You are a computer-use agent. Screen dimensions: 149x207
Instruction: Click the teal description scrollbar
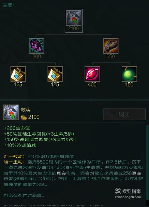click(x=147, y=163)
